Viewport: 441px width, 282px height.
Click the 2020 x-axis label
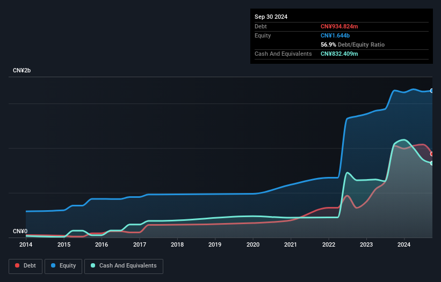(253, 244)
